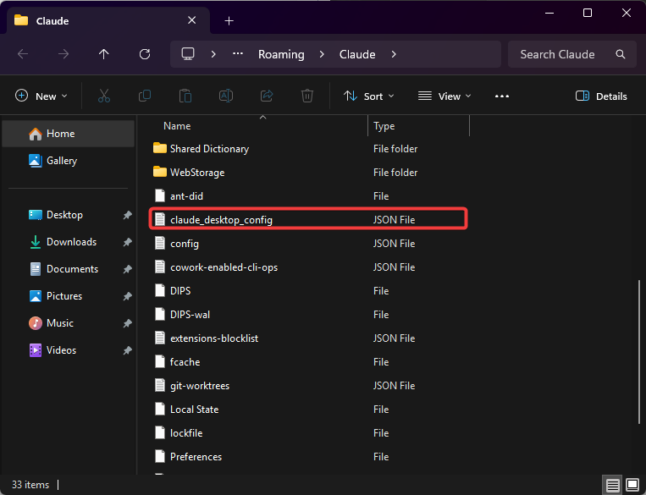Expand the chevron before Roaming breadcrumb
The image size is (646, 495).
click(x=322, y=54)
